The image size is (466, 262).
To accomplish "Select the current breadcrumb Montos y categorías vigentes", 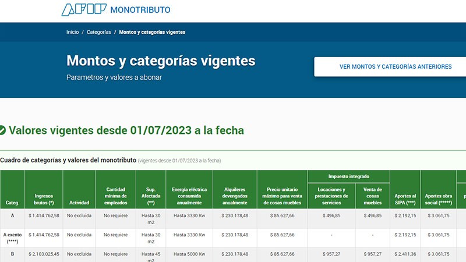I will point(152,32).
